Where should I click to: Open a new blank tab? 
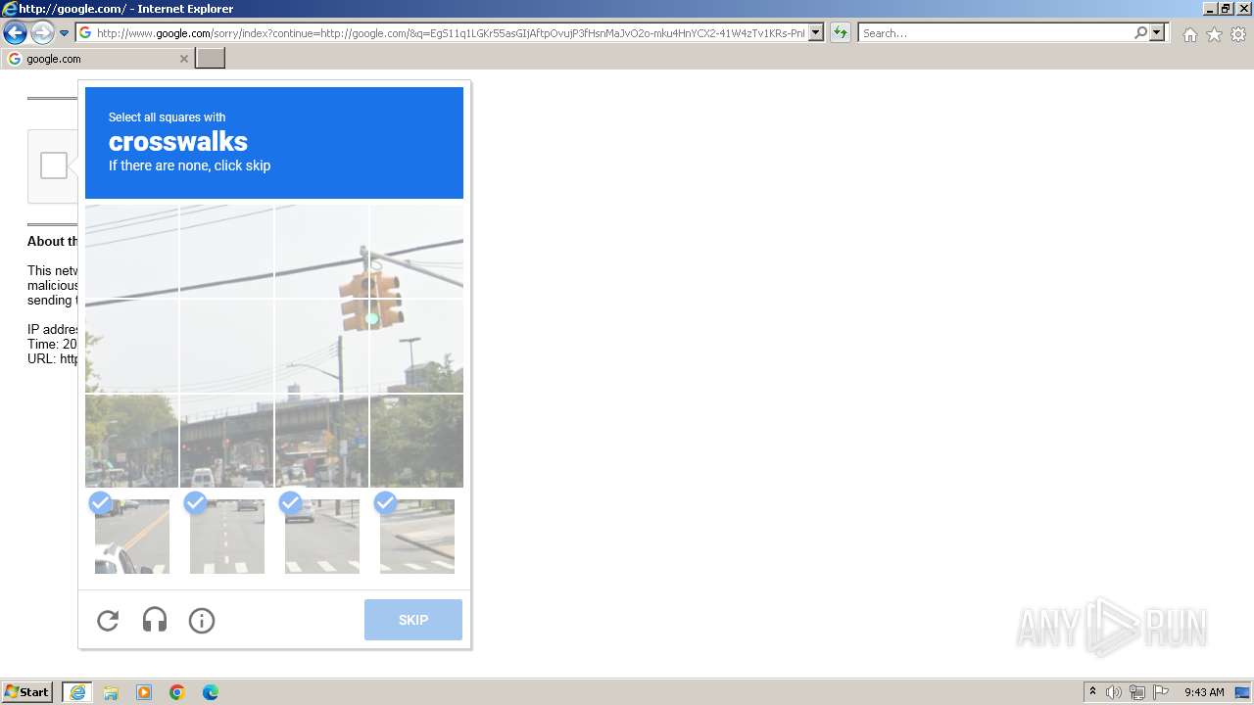(211, 59)
